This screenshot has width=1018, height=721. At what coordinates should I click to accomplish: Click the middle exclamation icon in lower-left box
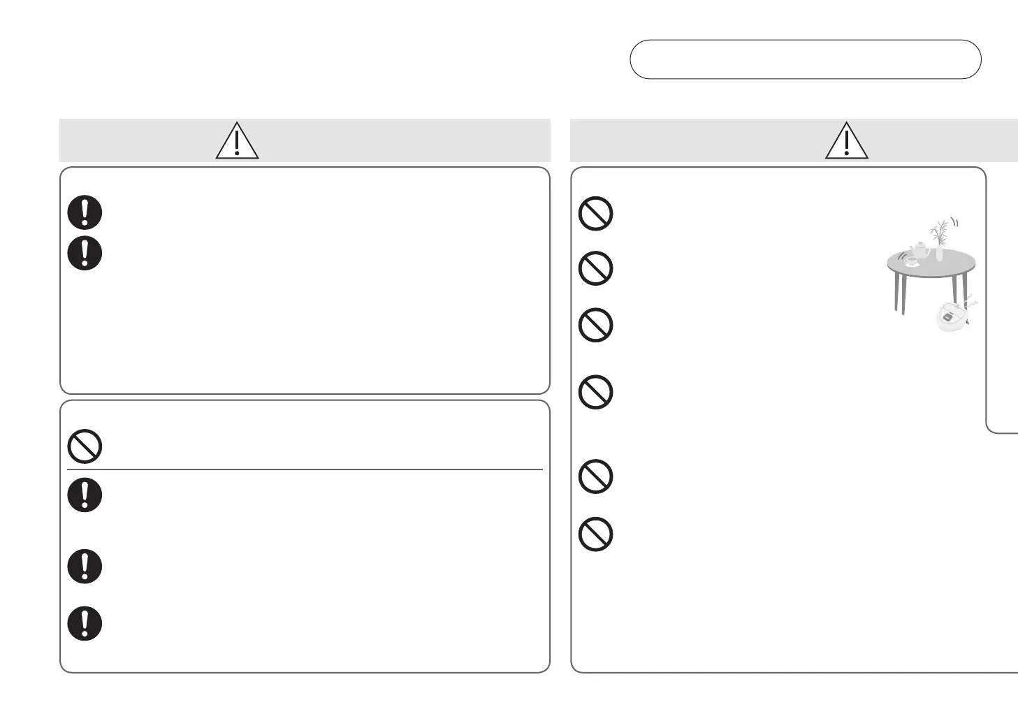(x=85, y=567)
